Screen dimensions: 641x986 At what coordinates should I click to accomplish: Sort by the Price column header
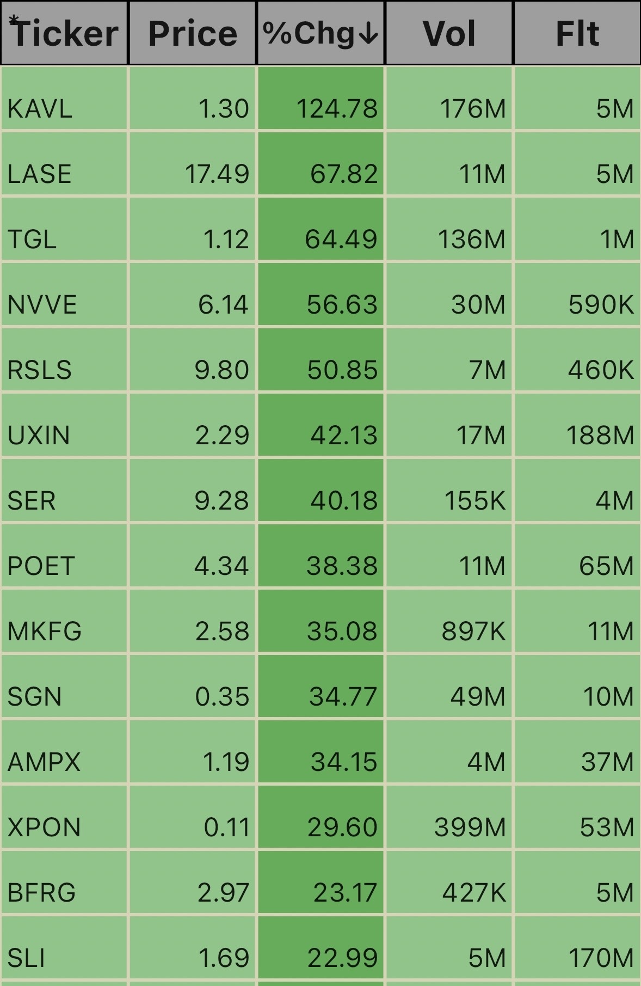[193, 33]
